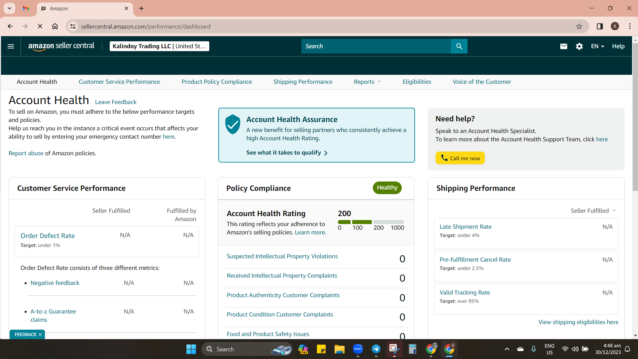Image resolution: width=638 pixels, height=359 pixels.
Task: Open Telegram from the taskbar
Action: [376, 349]
